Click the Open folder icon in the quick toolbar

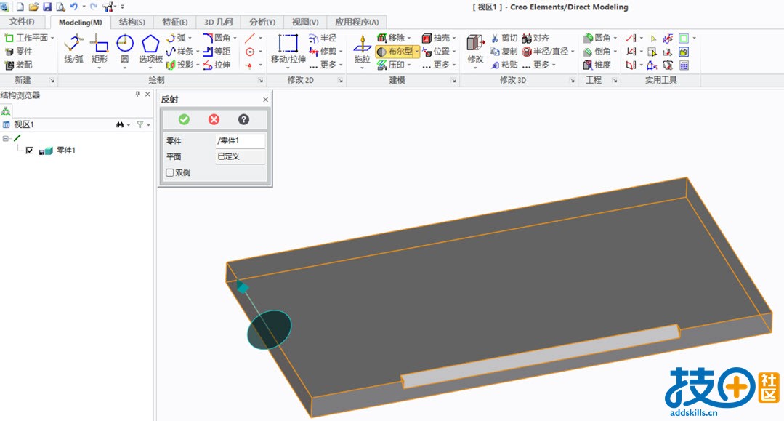click(33, 7)
